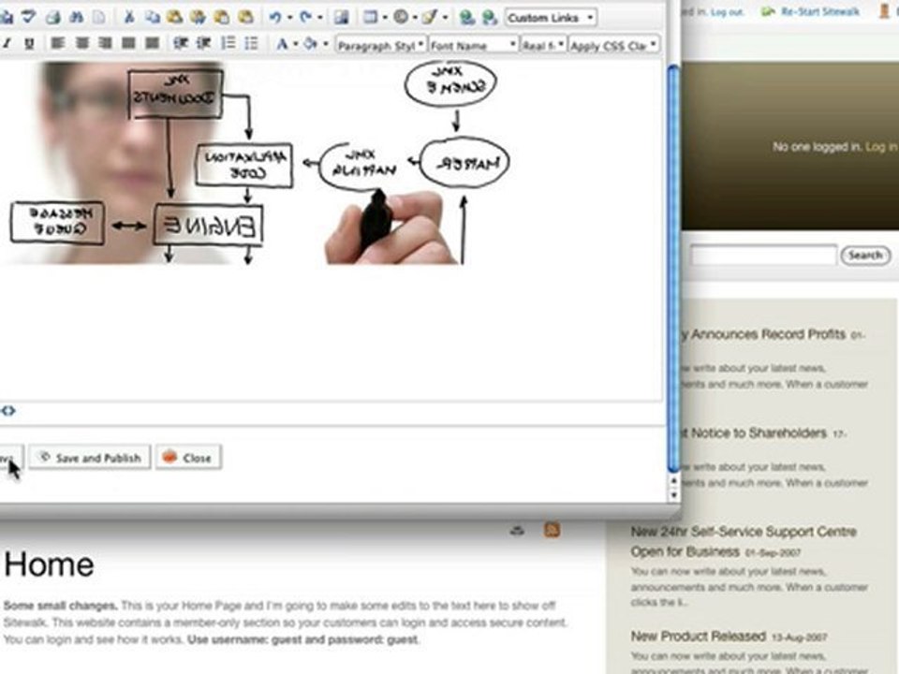Open the Notice to Shareholders news item
This screenshot has width=899, height=674.
754,432
